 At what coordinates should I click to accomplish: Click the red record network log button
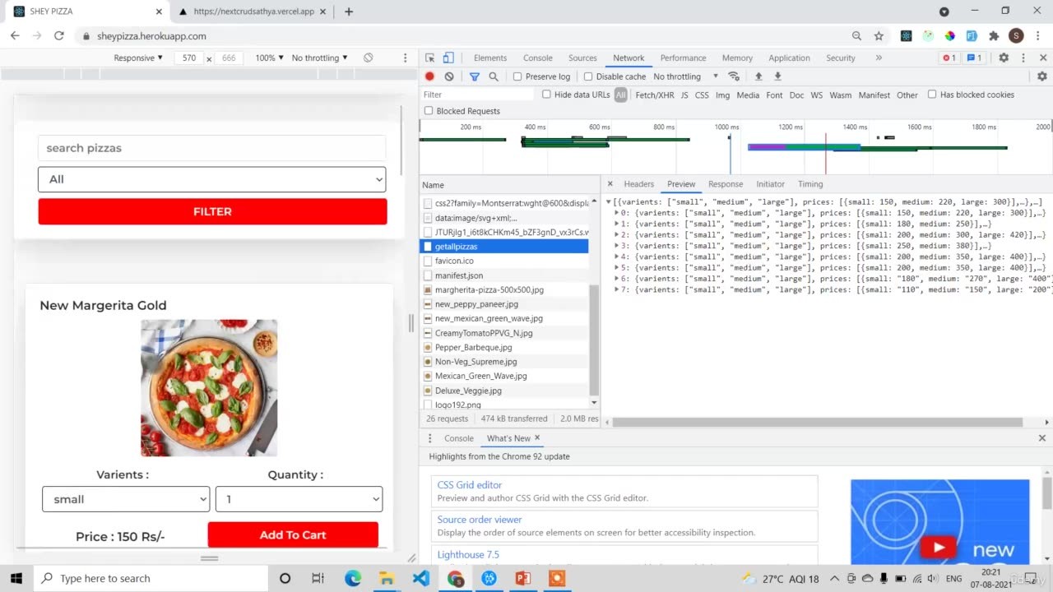(429, 76)
